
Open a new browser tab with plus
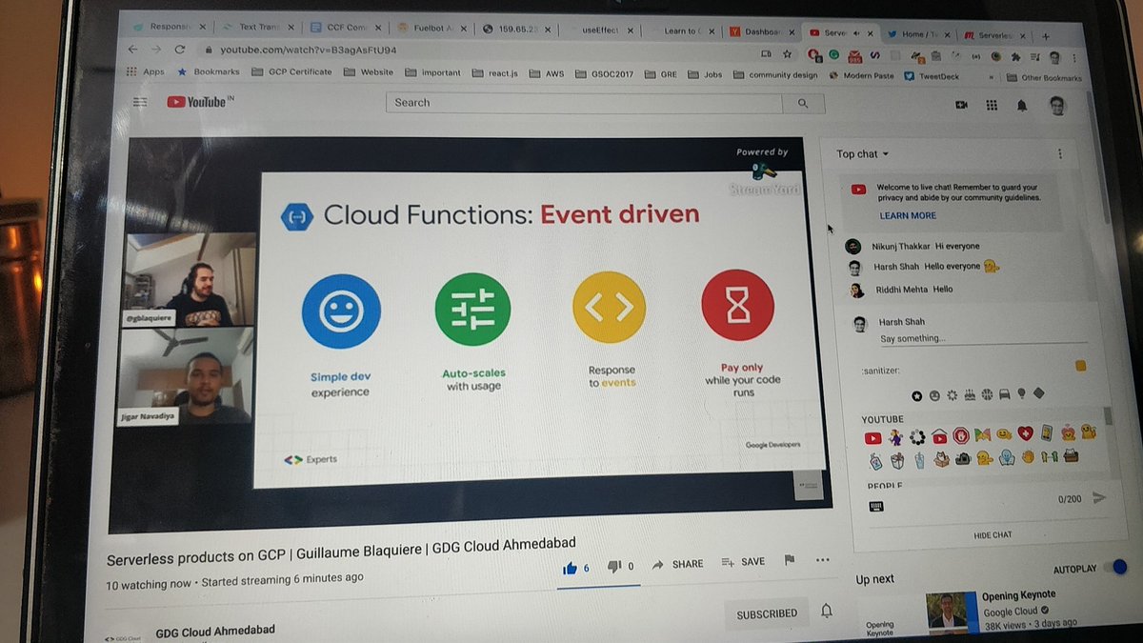(1045, 37)
